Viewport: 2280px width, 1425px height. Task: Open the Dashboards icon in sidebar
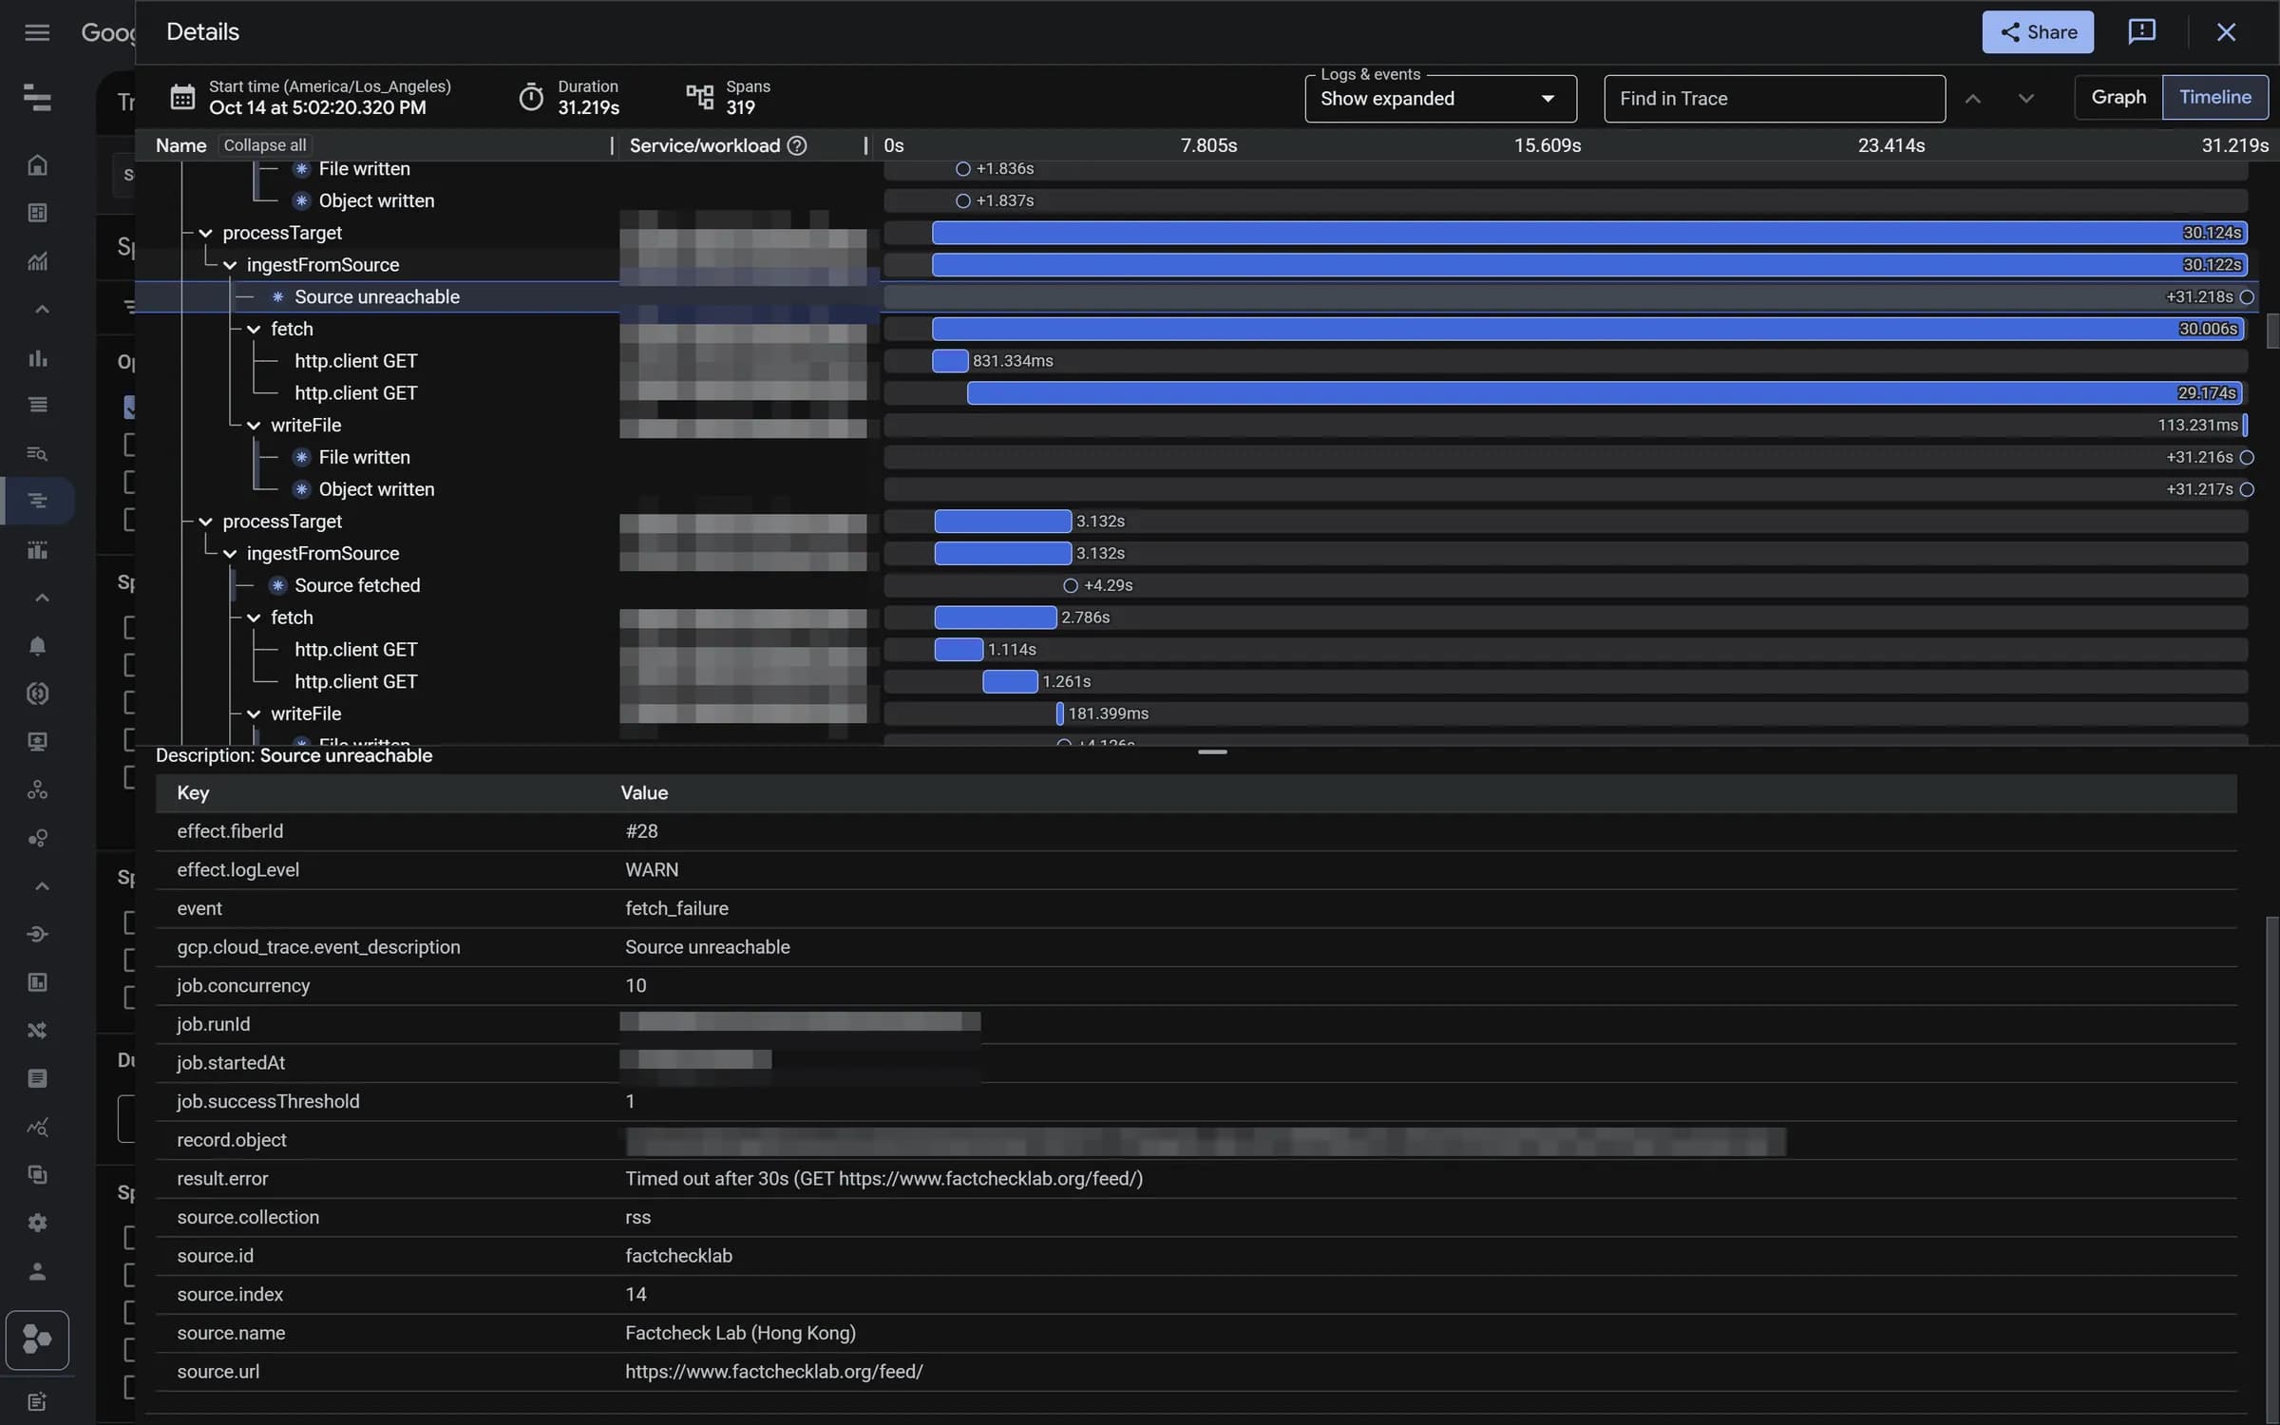pyautogui.click(x=37, y=213)
